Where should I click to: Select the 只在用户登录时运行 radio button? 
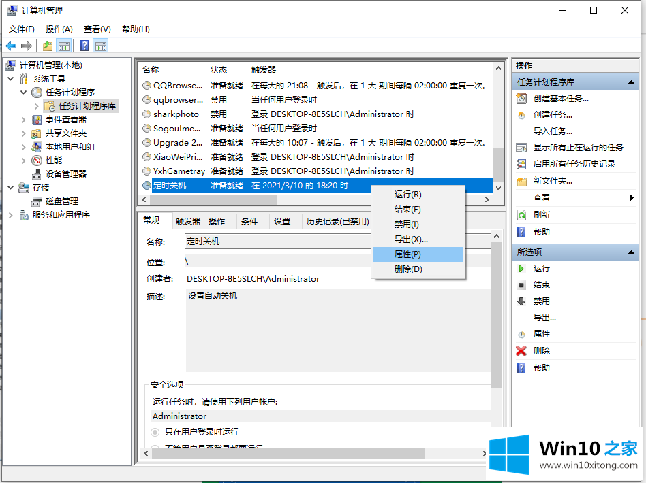[155, 432]
